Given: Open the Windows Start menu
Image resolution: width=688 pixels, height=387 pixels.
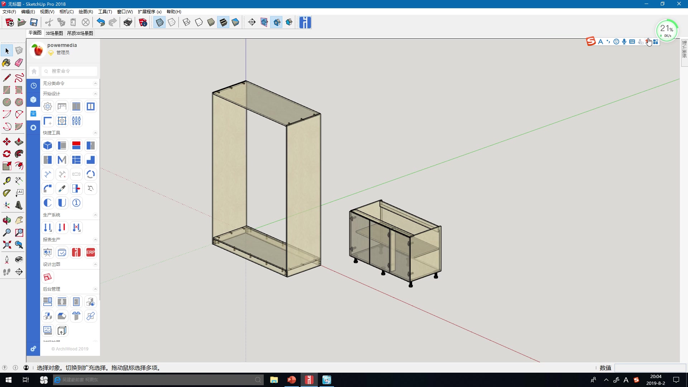Looking at the screenshot, I should [9, 380].
